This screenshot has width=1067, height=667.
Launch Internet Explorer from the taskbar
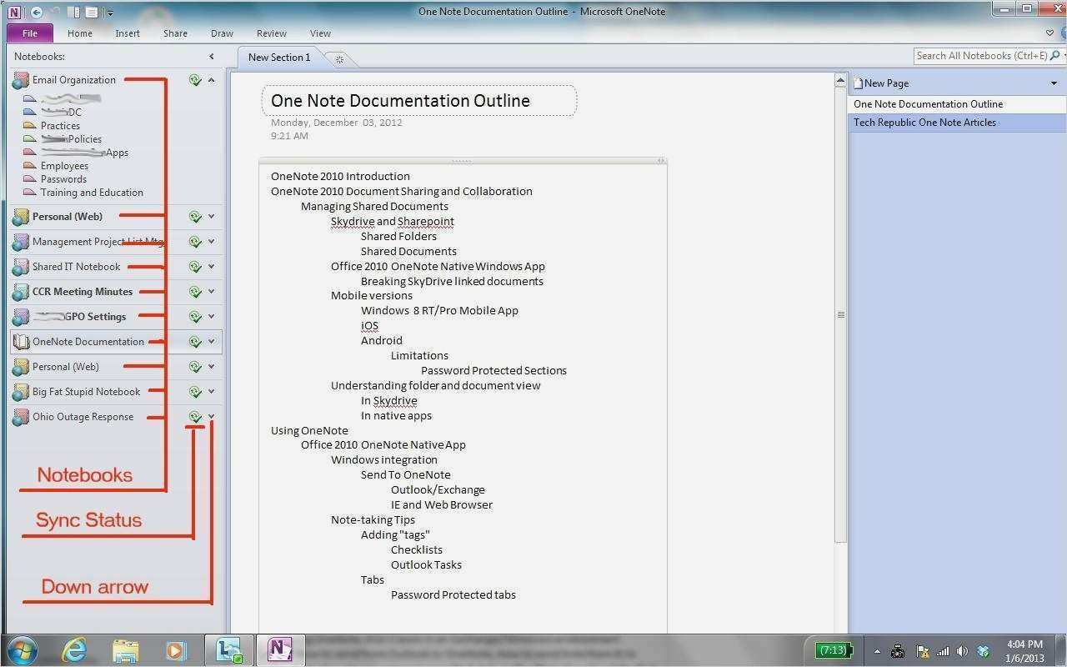click(74, 649)
